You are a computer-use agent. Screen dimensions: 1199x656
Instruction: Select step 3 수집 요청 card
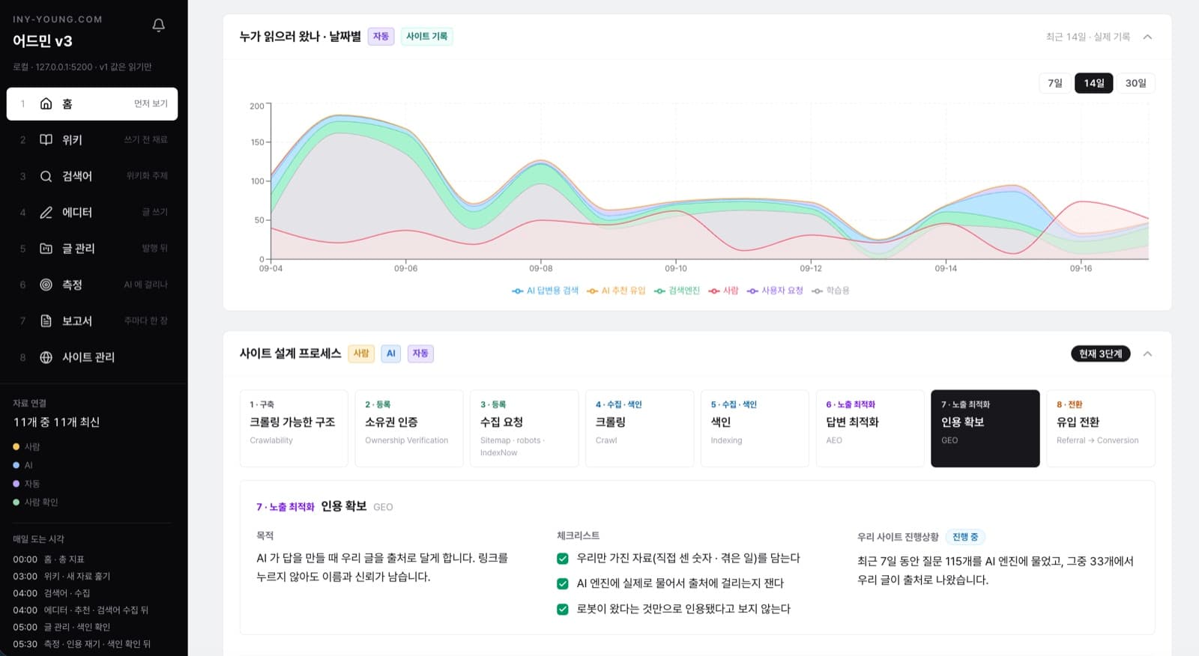pyautogui.click(x=525, y=428)
